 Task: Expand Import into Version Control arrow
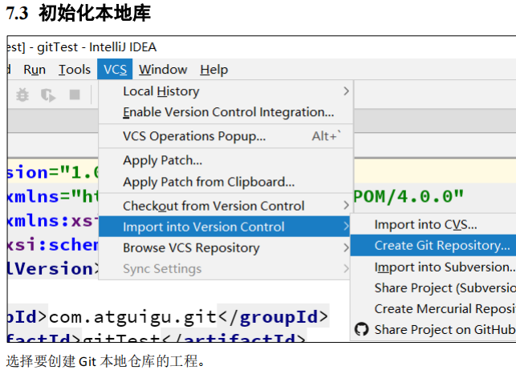[x=346, y=226]
